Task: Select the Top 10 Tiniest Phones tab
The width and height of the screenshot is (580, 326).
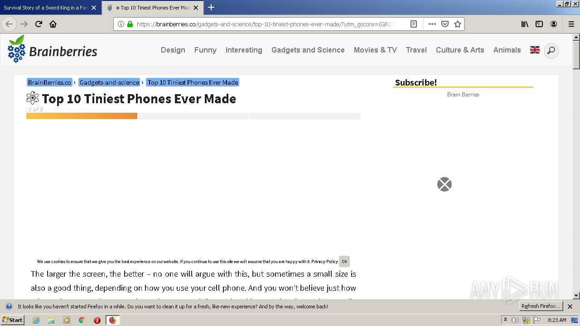Action: point(152,8)
